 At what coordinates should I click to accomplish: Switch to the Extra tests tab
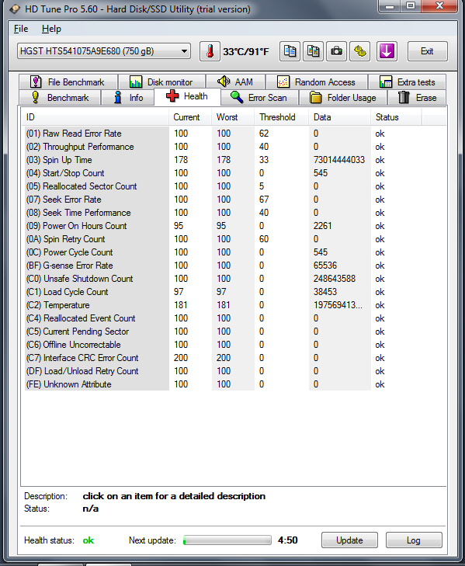pos(407,82)
